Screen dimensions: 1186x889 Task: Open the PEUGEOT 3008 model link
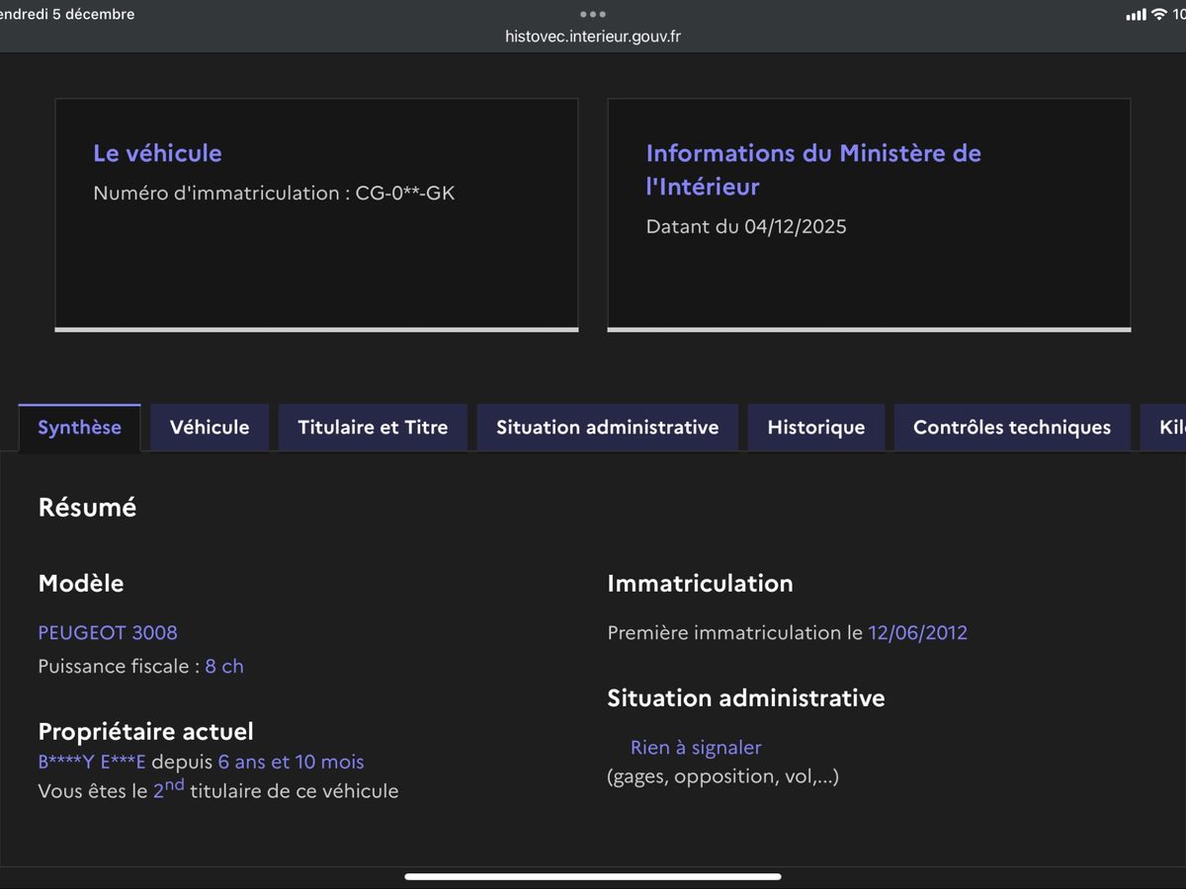[x=108, y=632]
